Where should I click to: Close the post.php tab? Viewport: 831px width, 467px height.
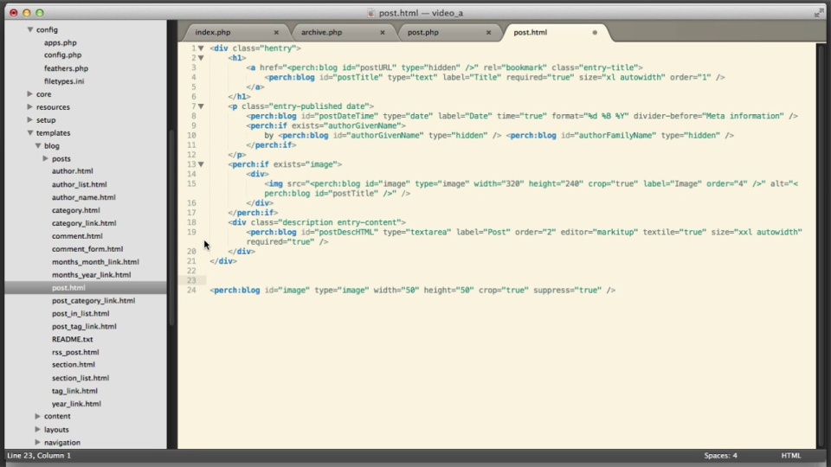click(488, 32)
